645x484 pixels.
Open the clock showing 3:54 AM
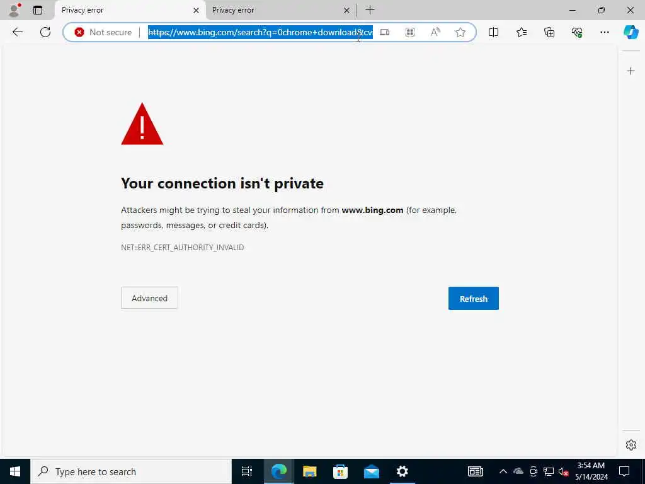(591, 471)
